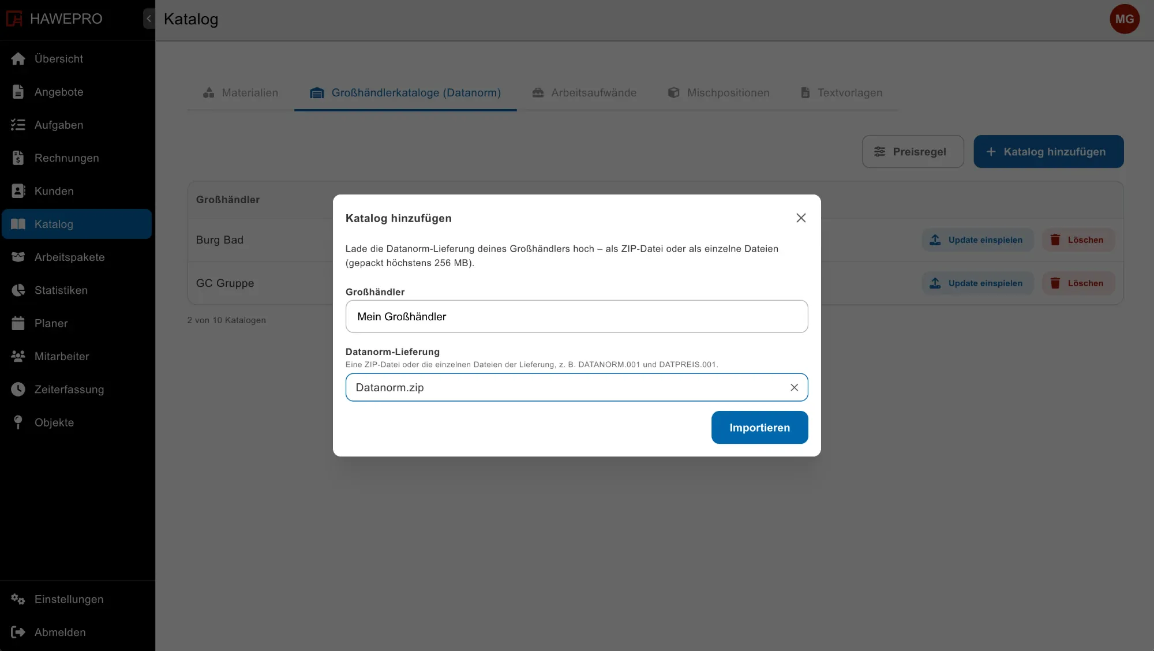1154x651 pixels.
Task: Click the Datanorm.zip file field
Action: point(577,387)
